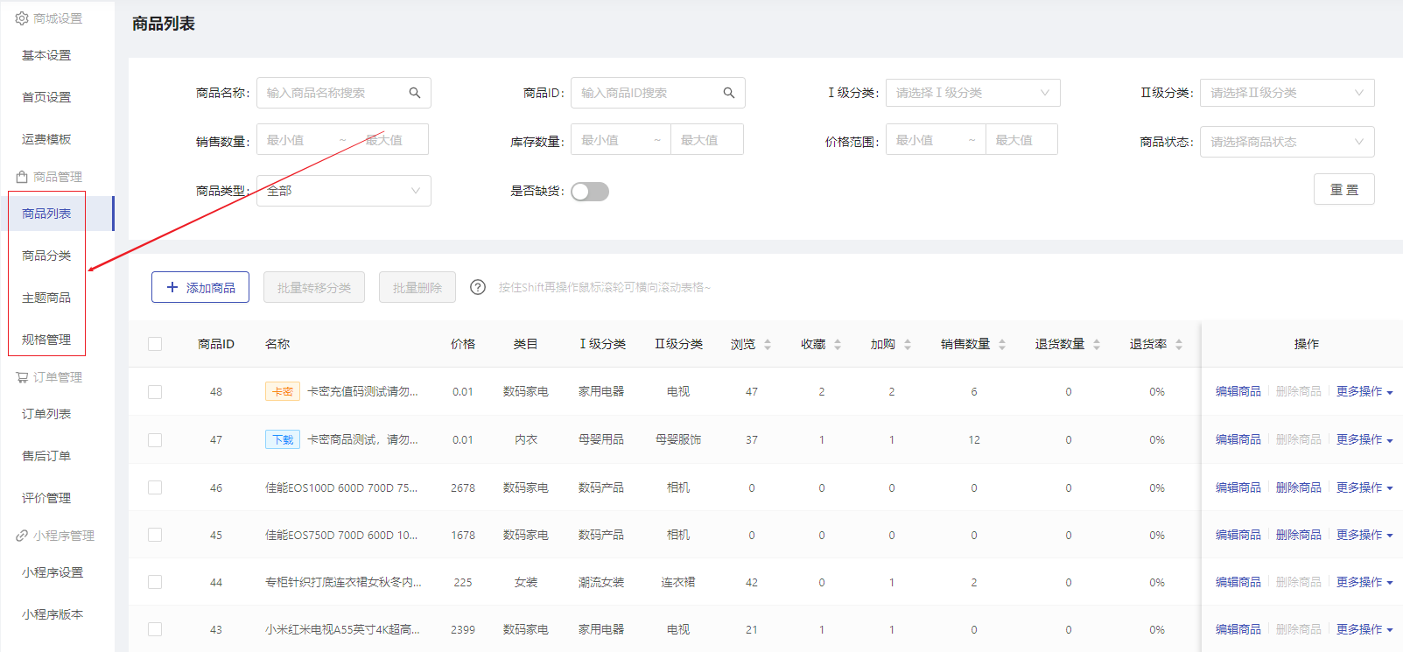Screen dimensions: 1403x652
Task: Check the box for product ID 47
Action: coord(155,440)
